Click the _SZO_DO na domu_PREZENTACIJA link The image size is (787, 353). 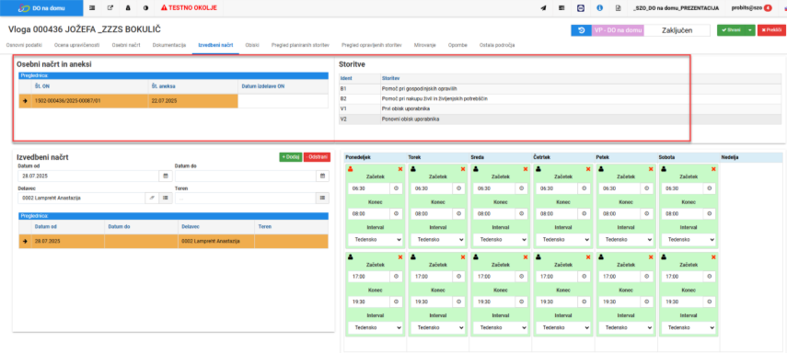676,8
